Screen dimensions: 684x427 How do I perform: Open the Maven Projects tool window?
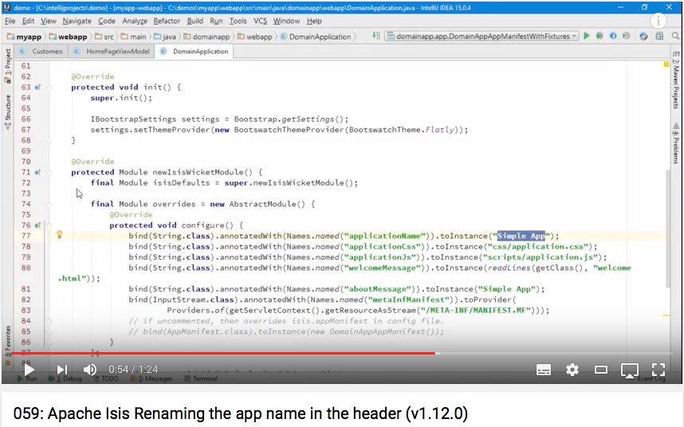[x=676, y=80]
